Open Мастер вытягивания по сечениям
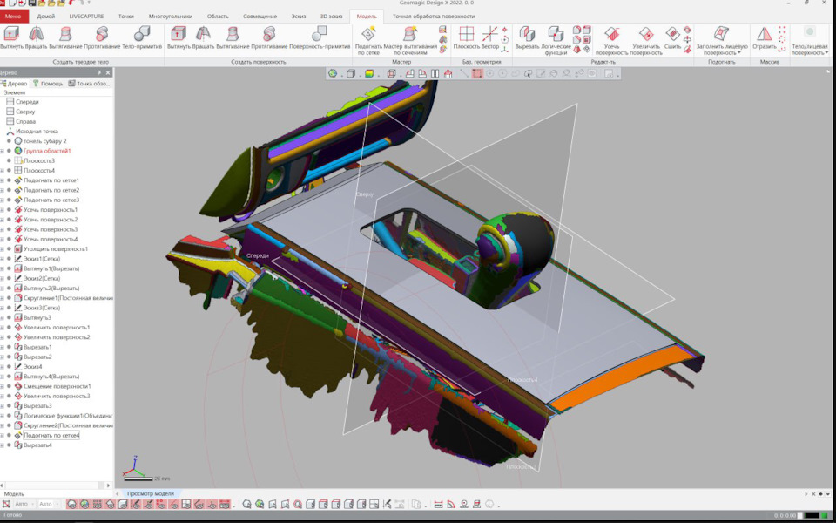This screenshot has height=523, width=836. pos(410,40)
